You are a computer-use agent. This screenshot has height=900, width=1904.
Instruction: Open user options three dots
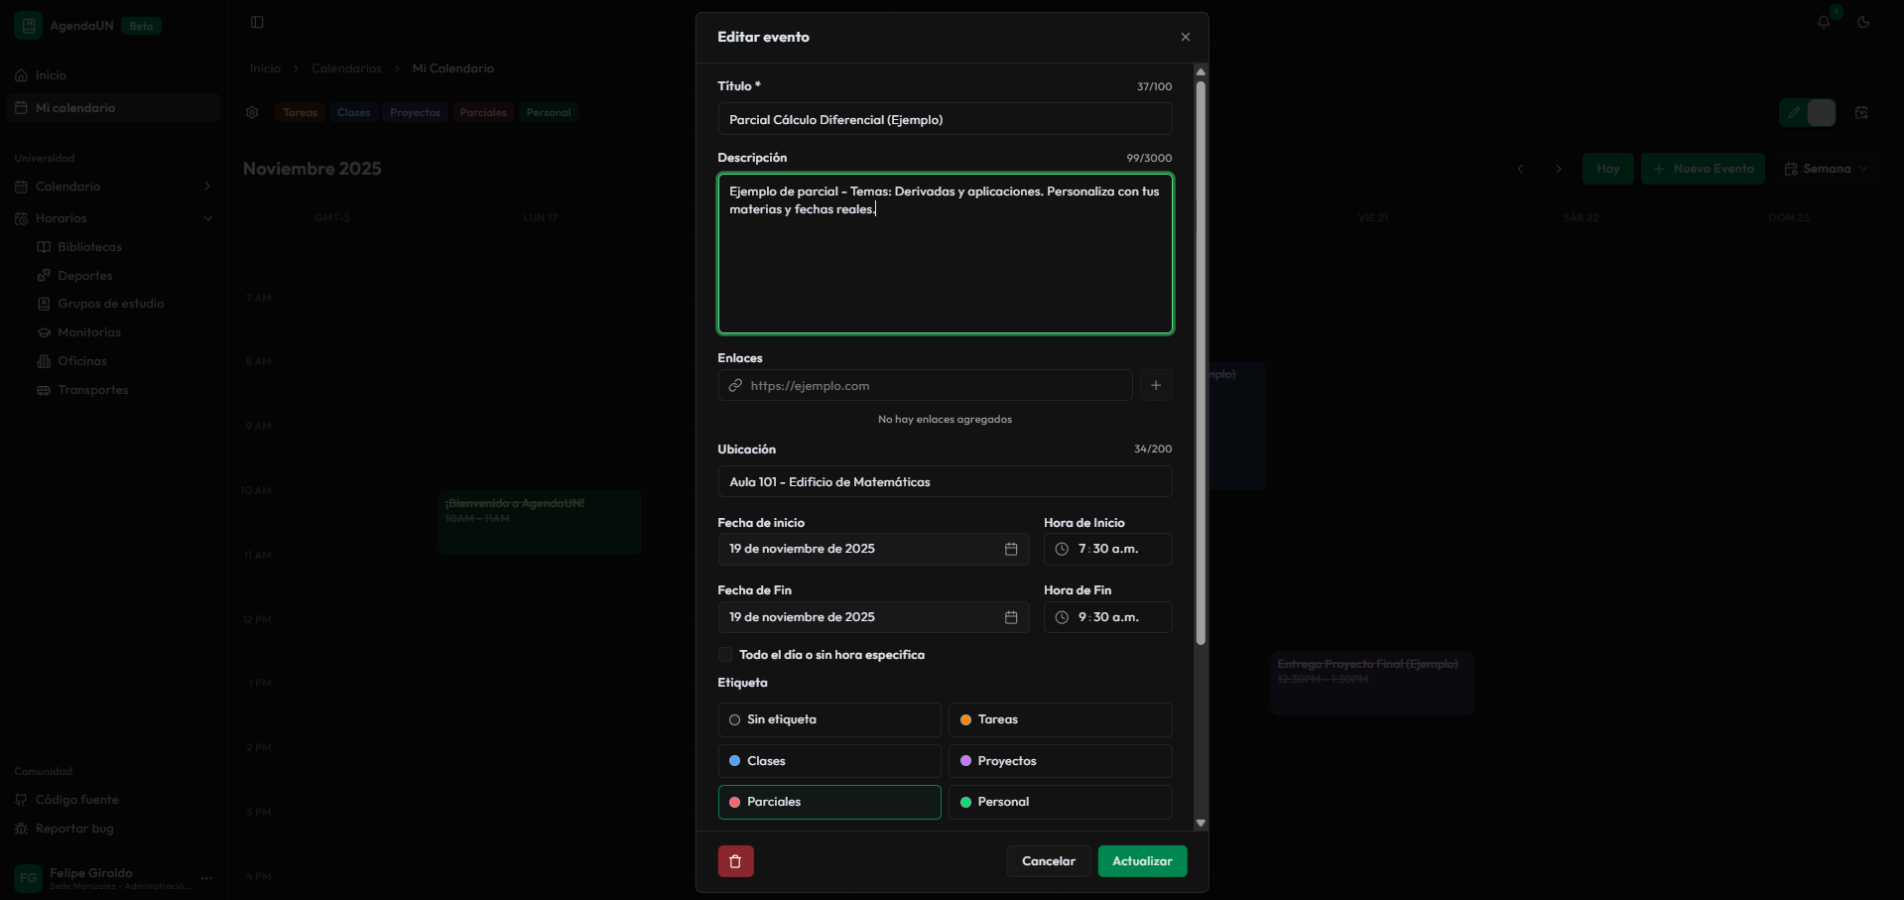point(206,878)
